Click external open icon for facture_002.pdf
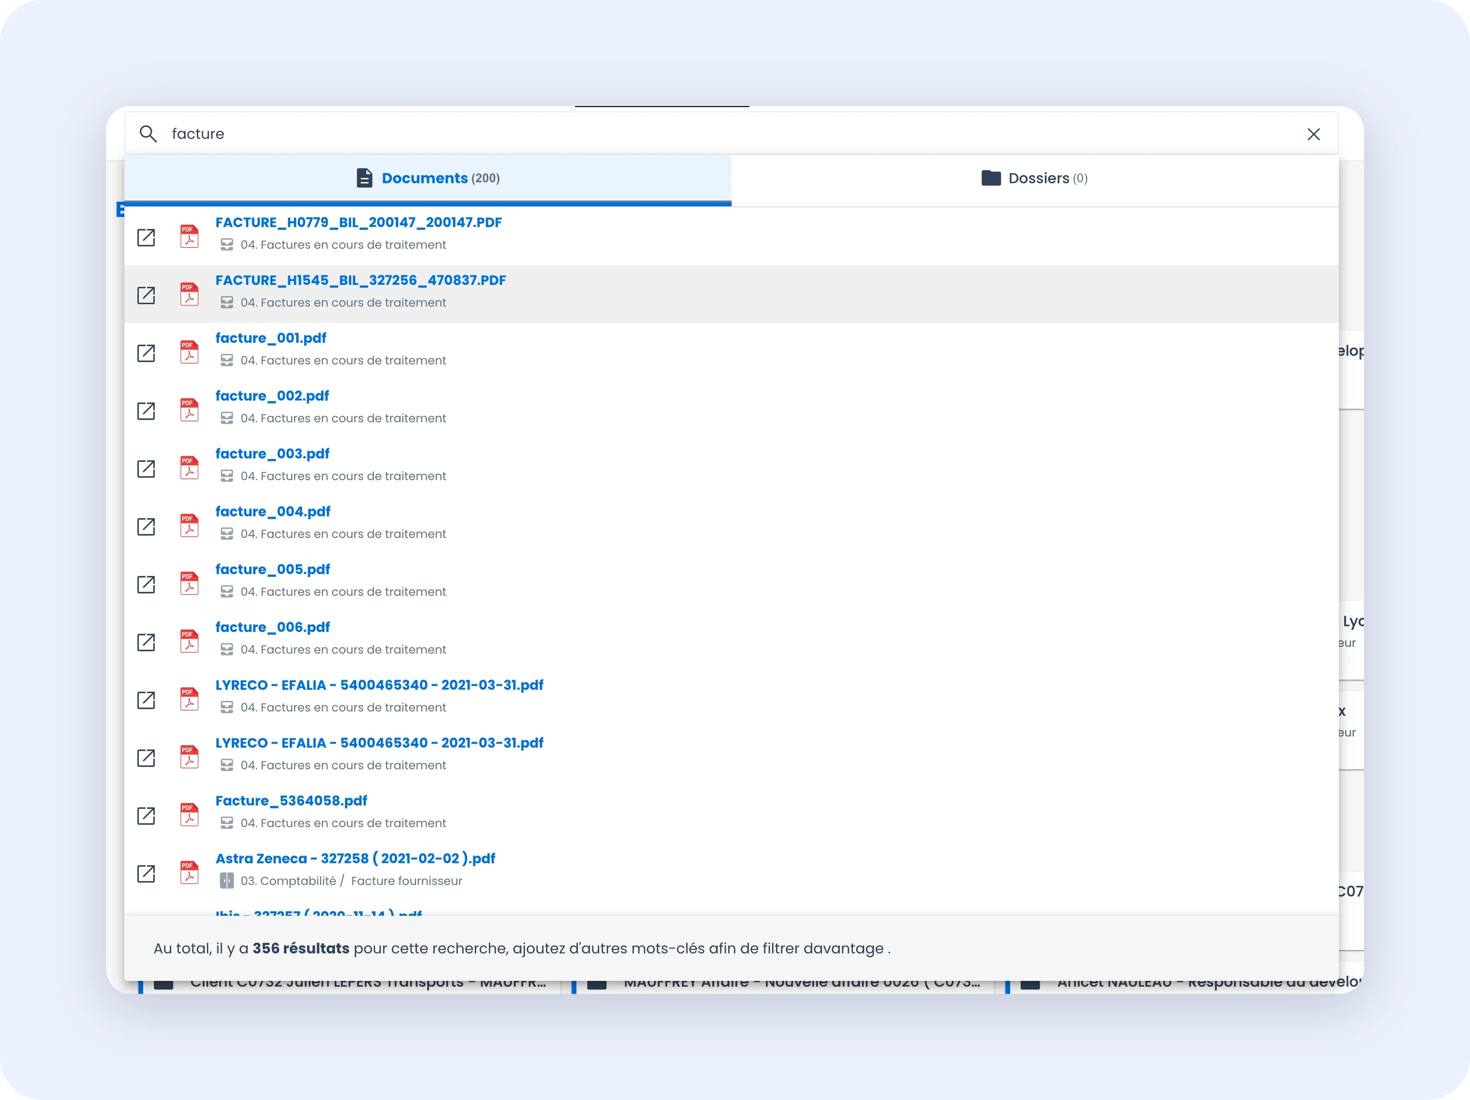 pyautogui.click(x=146, y=411)
